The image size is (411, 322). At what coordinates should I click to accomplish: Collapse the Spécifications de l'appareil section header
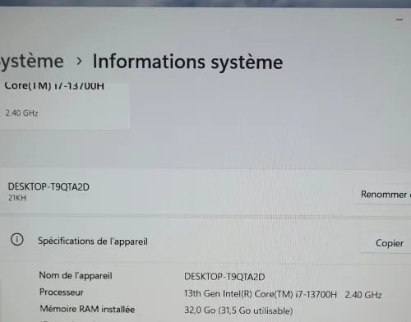(x=205, y=241)
